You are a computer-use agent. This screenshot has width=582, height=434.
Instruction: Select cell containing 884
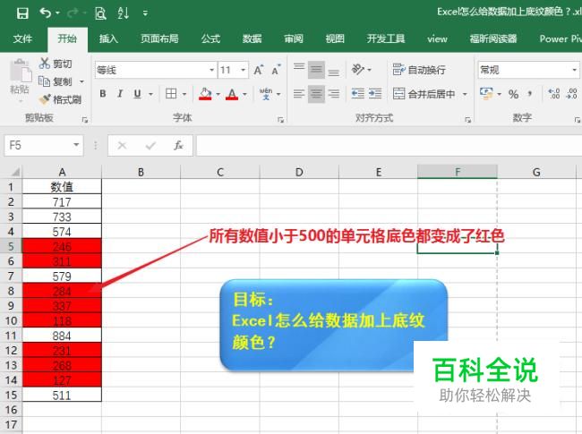[x=62, y=336]
